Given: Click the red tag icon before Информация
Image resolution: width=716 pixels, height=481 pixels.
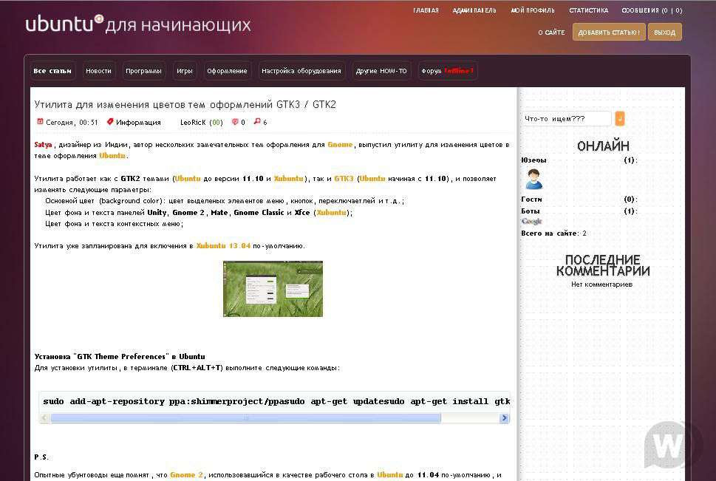Looking at the screenshot, I should coord(110,121).
